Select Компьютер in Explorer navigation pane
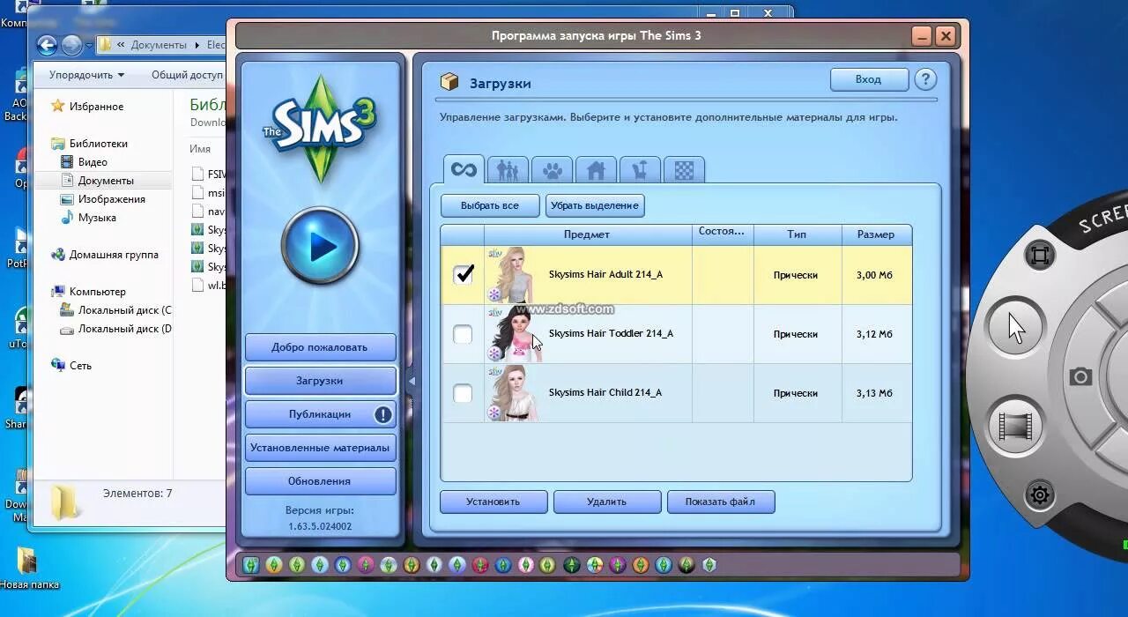This screenshot has width=1128, height=617. click(x=97, y=292)
